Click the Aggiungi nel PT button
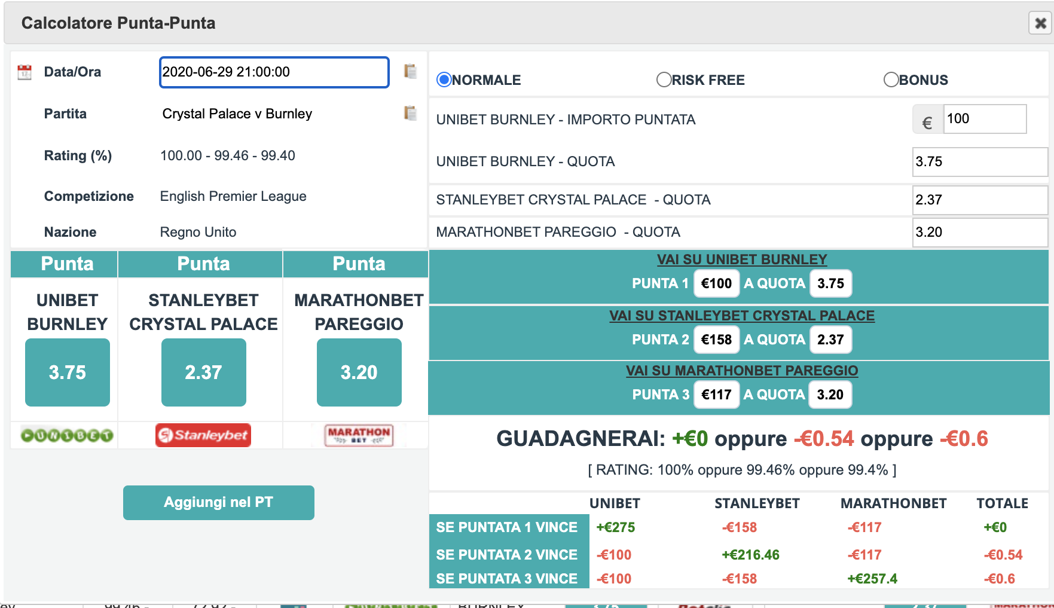Screen dimensions: 1054x608 coord(219,503)
